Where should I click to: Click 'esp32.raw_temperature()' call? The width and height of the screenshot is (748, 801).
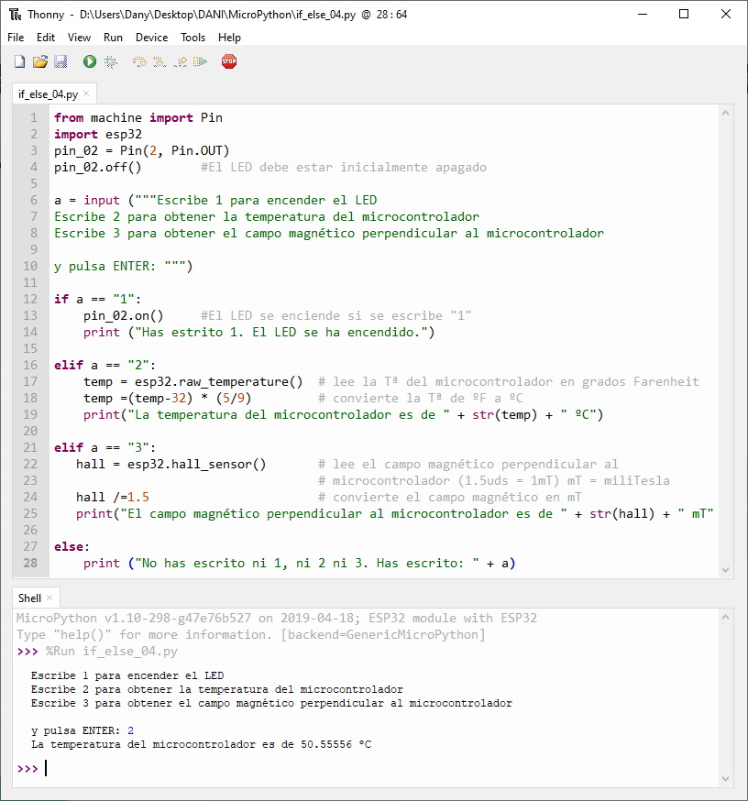pos(219,381)
